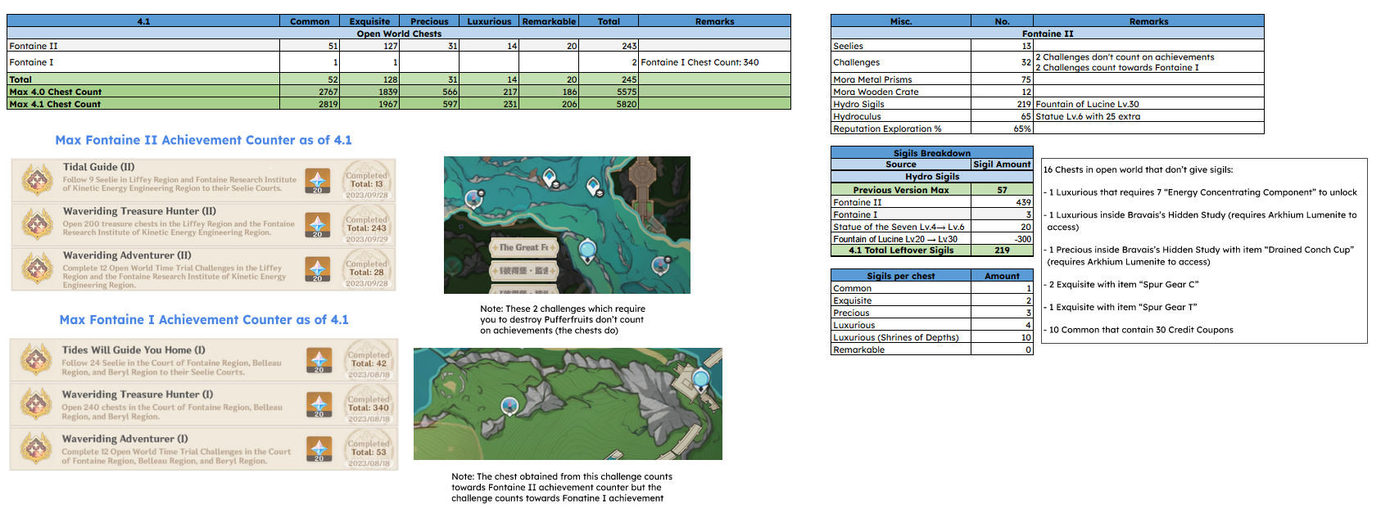Click "The Great F" location label on the map
Image resolution: width=1381 pixels, height=532 pixels.
point(523,247)
